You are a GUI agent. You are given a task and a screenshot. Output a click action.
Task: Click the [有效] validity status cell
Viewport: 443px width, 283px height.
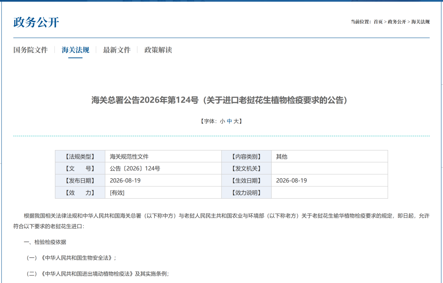(163, 193)
